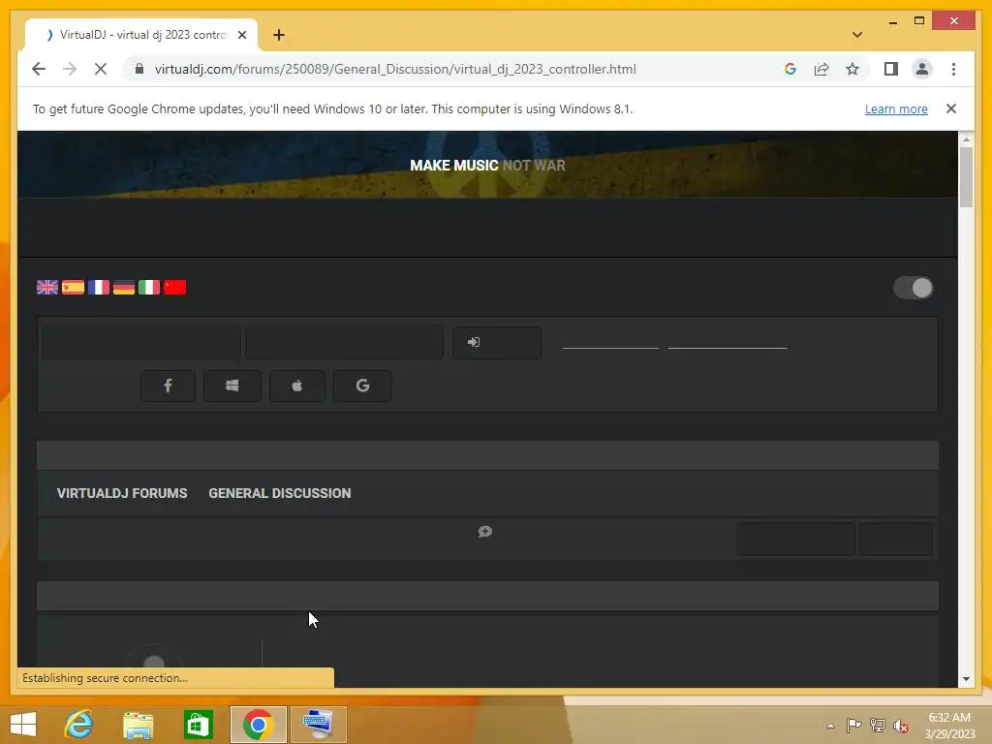This screenshot has height=744, width=992.
Task: Click the share page icon
Action: (821, 69)
